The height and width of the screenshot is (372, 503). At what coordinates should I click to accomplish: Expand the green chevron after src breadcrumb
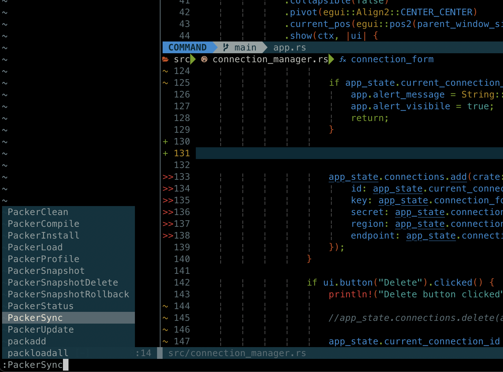point(193,59)
